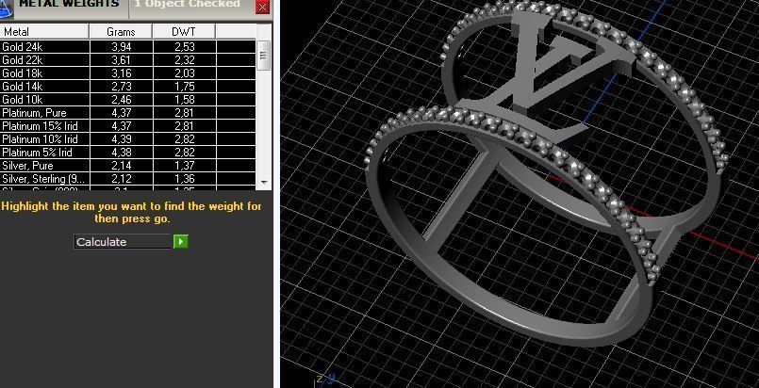
Task: Click the 3,94 grams value
Action: coord(121,47)
